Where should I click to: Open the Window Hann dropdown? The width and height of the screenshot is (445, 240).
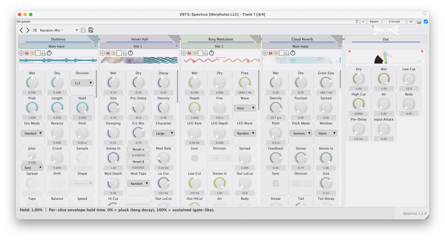326,133
